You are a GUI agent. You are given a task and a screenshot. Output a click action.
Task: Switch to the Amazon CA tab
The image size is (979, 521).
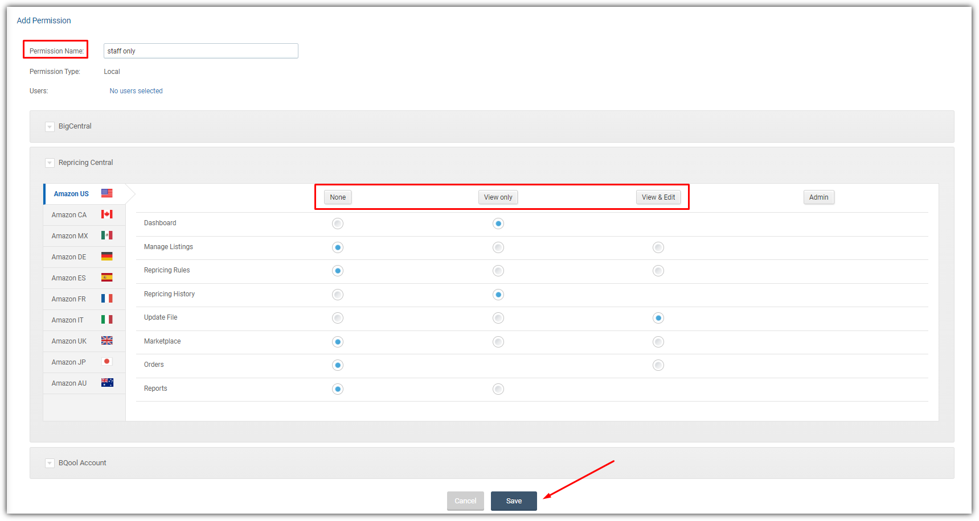84,215
